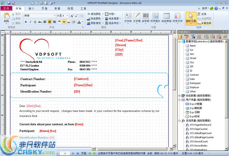The height and width of the screenshot is (156, 229).
Task: Set vertical alignment to middle
Action: click(64, 22)
